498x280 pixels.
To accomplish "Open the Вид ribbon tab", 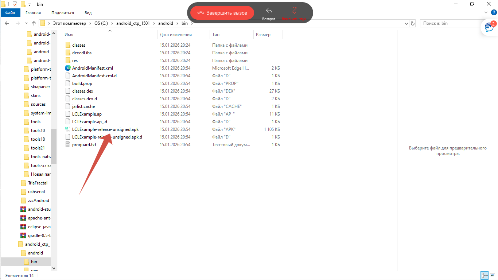I will coord(88,13).
